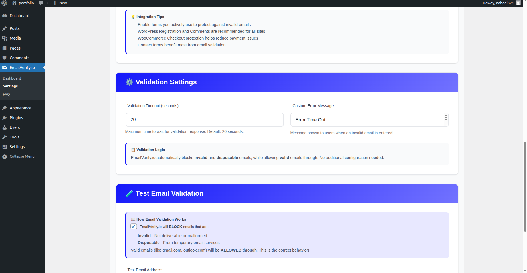527x273 pixels.
Task: Click the Appearance paintbrush icon
Action: point(5,108)
